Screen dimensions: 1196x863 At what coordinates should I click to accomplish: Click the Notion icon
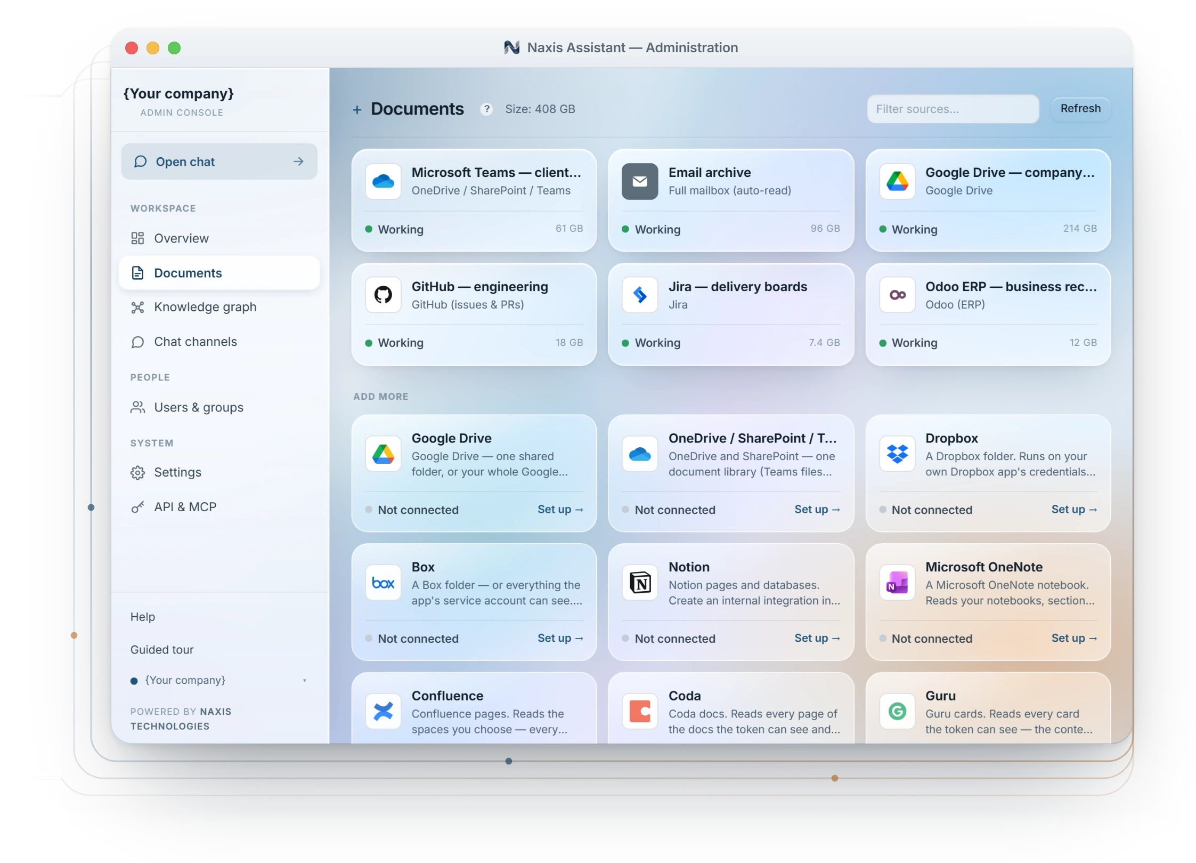point(639,583)
